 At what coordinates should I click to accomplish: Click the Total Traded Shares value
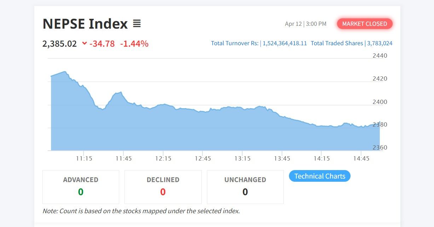click(380, 43)
